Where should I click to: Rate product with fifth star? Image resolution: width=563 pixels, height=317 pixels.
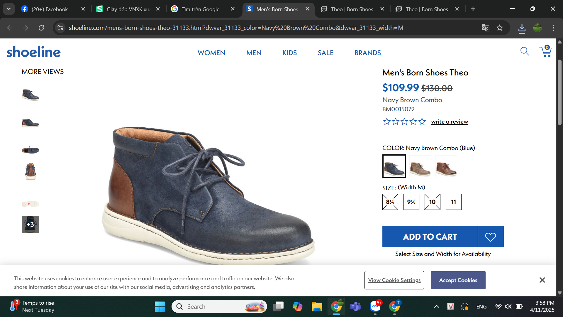422,122
